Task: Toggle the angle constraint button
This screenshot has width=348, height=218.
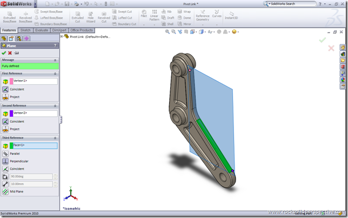Action: (5, 177)
